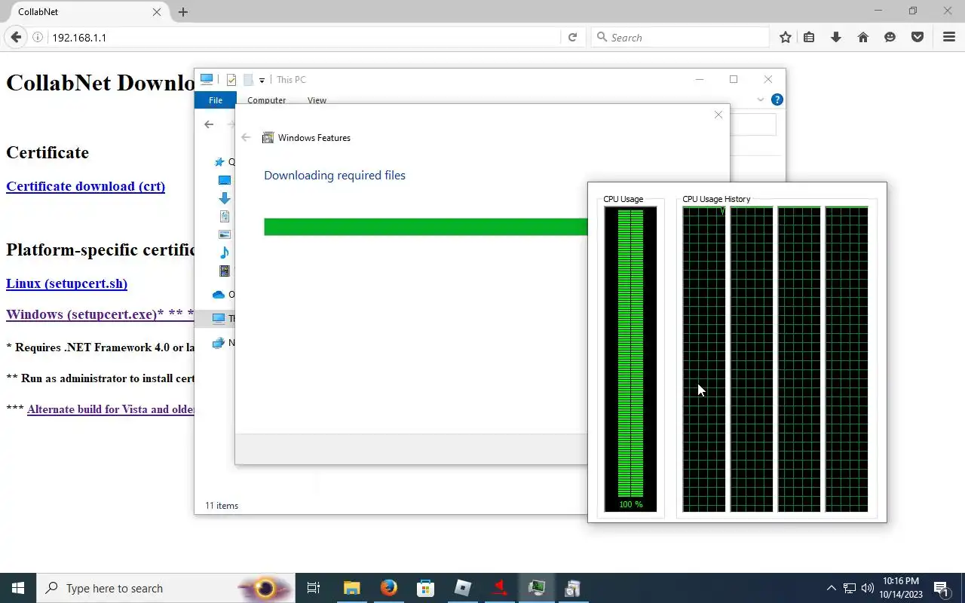Click the 11 items status text in Explorer
The width and height of the screenshot is (965, 603).
[222, 506]
